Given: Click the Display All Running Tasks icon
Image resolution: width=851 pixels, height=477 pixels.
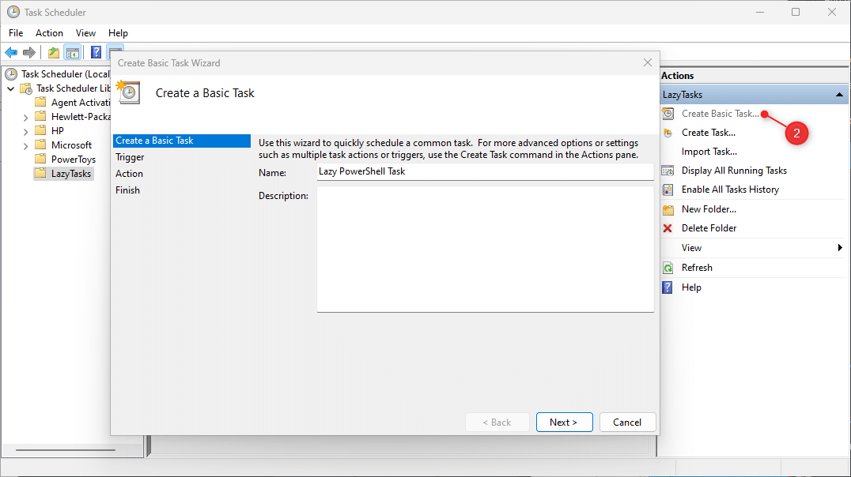Looking at the screenshot, I should click(667, 171).
